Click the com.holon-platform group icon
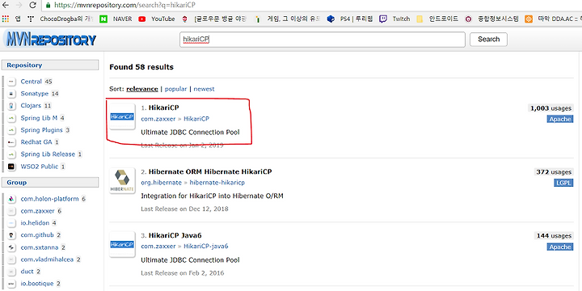The height and width of the screenshot is (291, 582). click(11, 199)
